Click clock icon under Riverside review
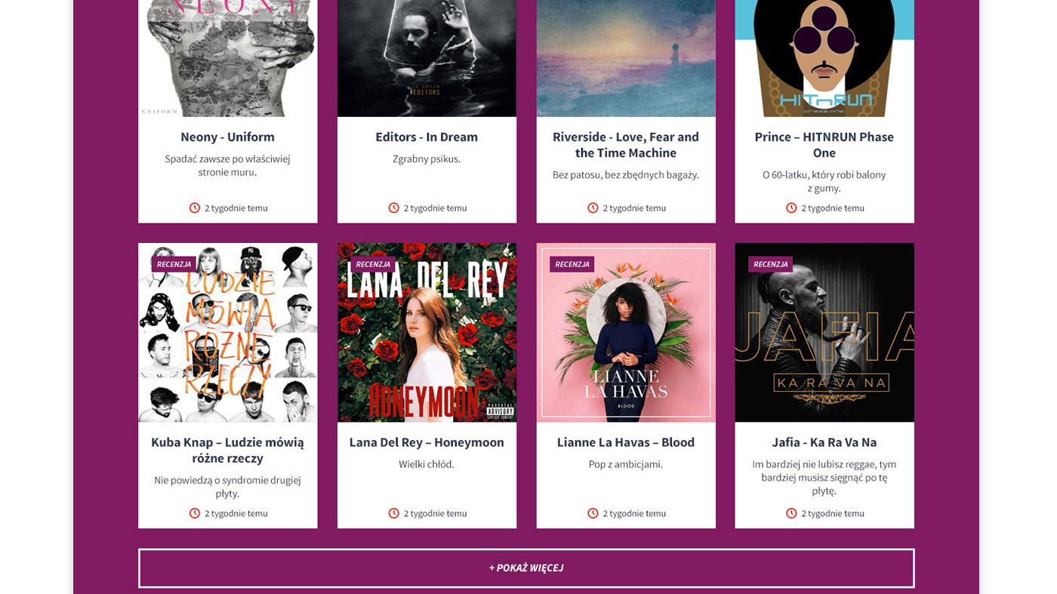This screenshot has width=1057, height=594. (x=593, y=208)
